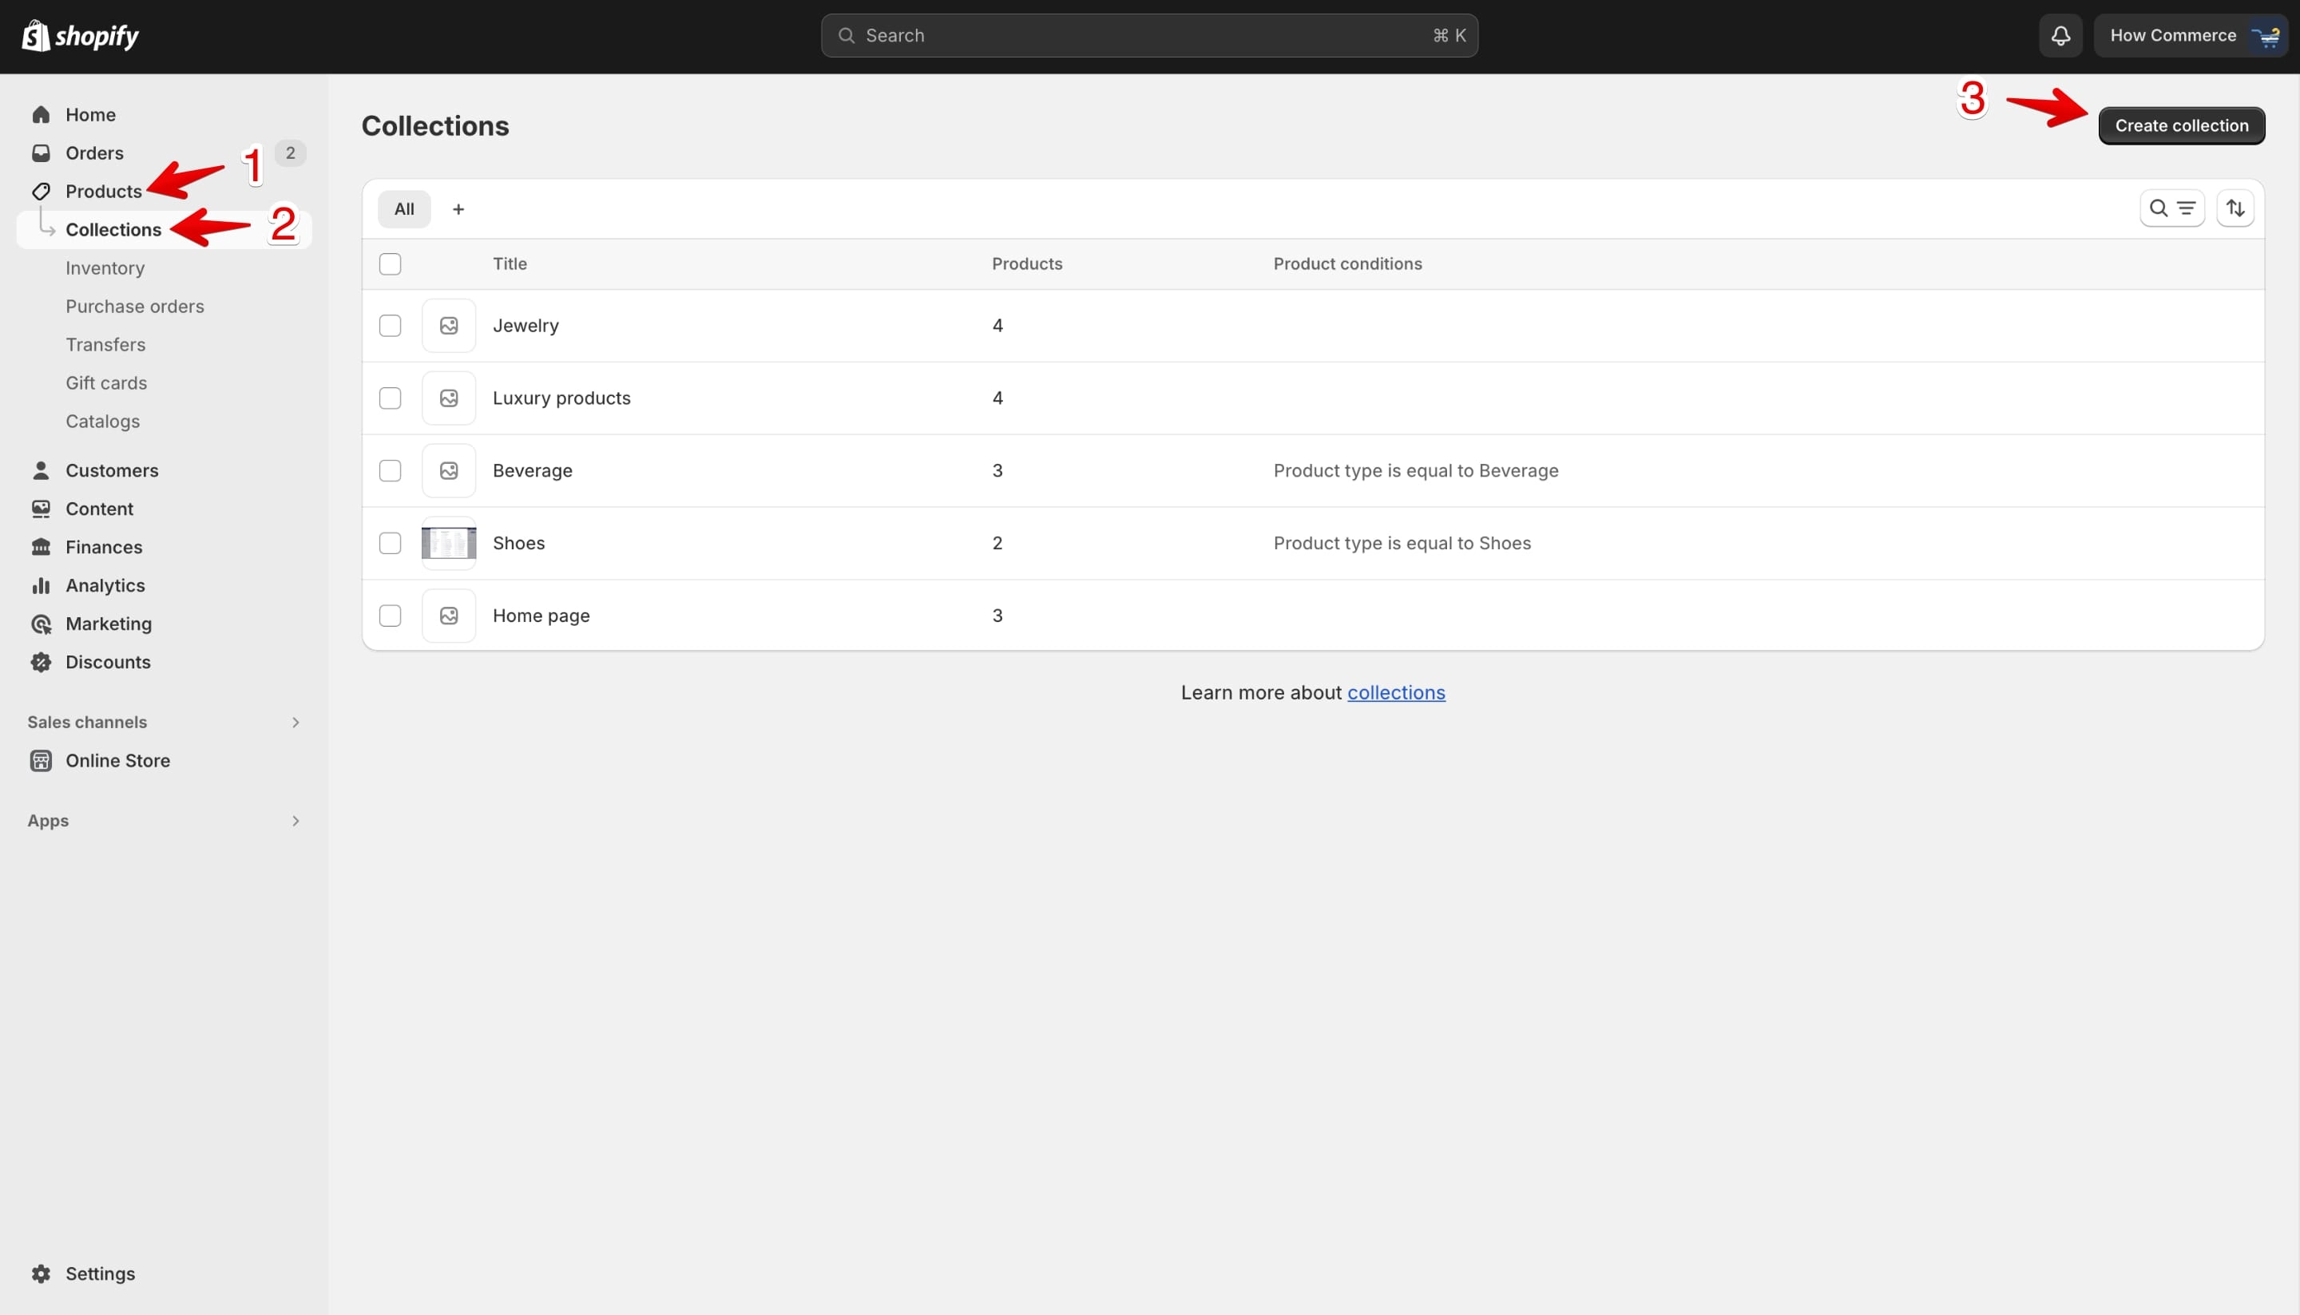2300x1315 pixels.
Task: Expand the Sales channels chevron
Action: 295,723
